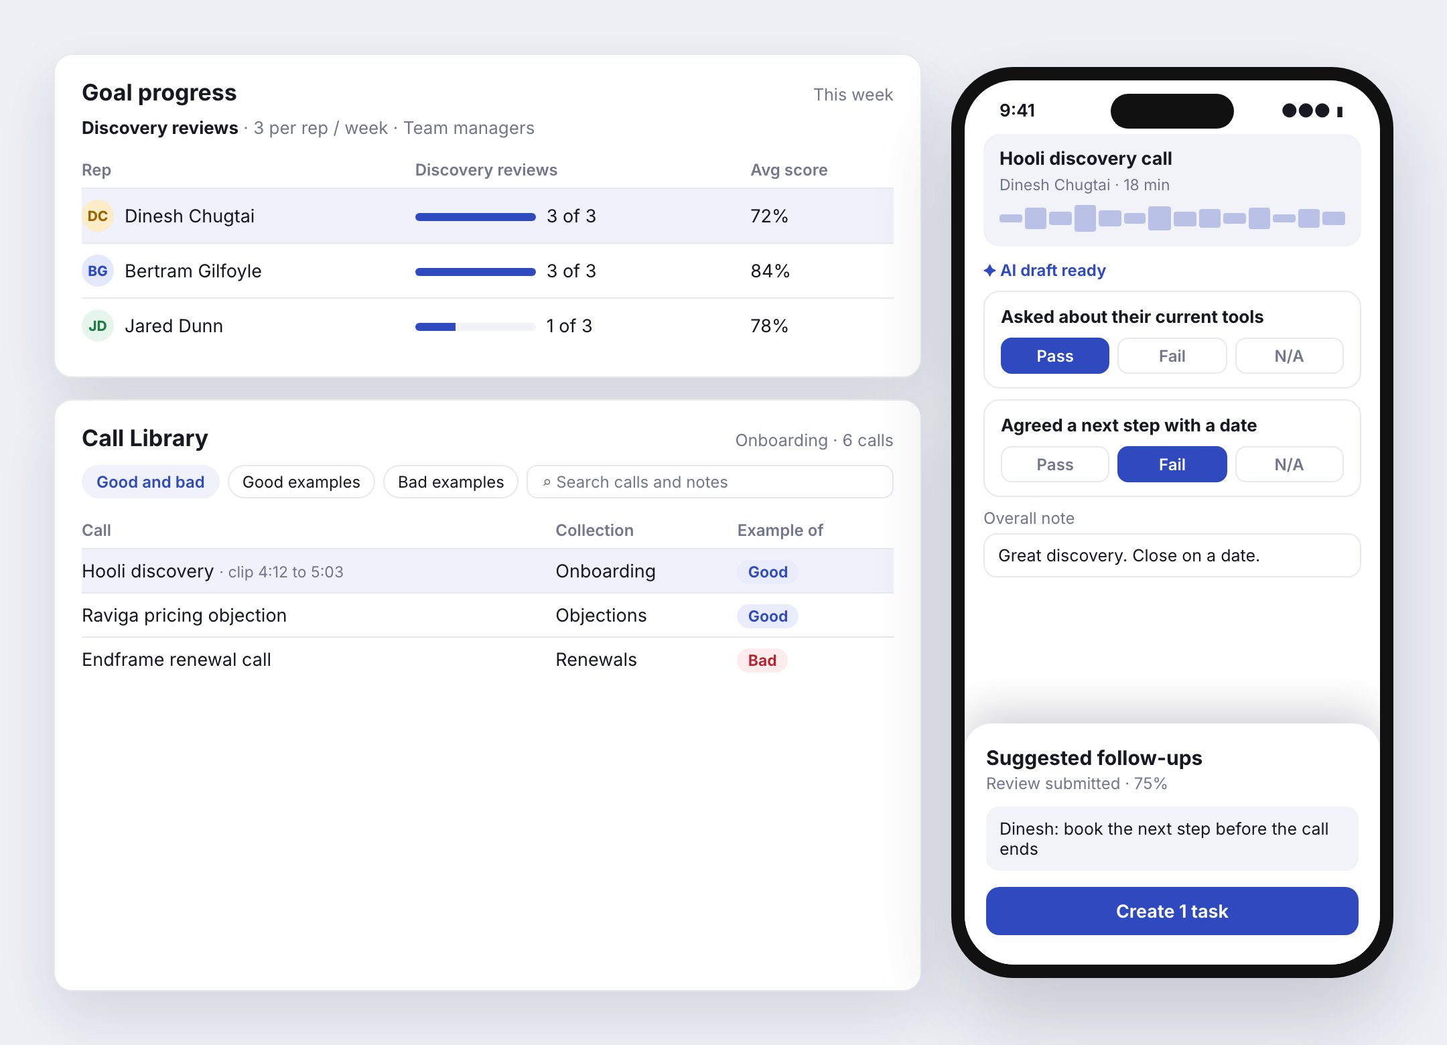This screenshot has width=1447, height=1045.
Task: Click the Bertram Gilfoyle name
Action: tap(193, 271)
